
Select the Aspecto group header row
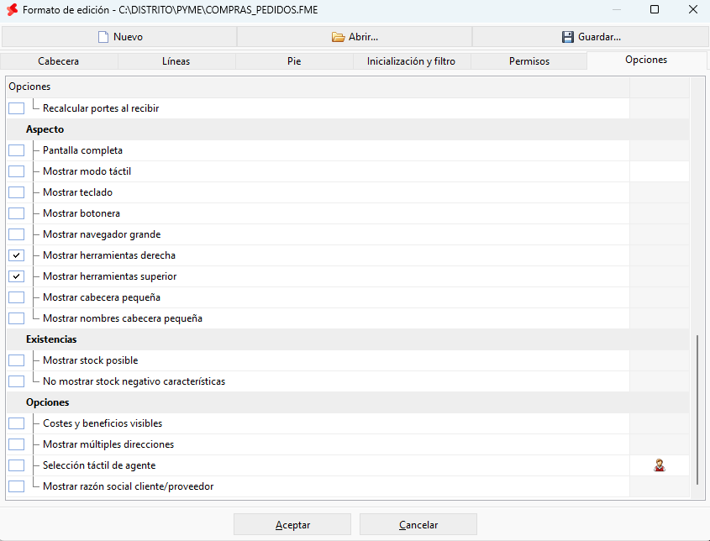click(348, 129)
